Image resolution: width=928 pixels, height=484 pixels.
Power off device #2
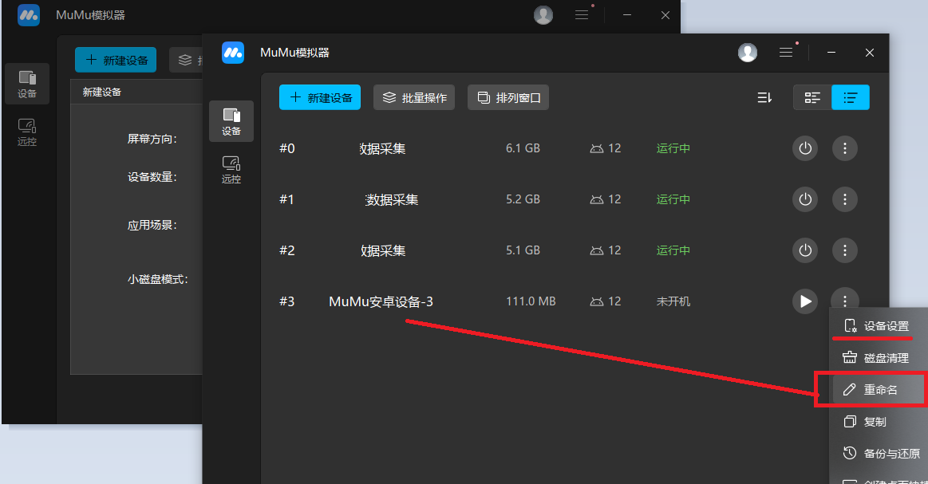(805, 250)
